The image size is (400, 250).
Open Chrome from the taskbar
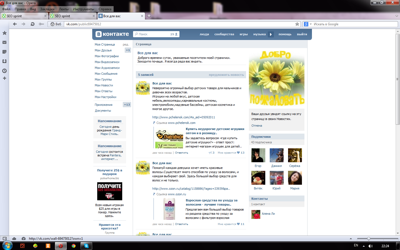click(74, 246)
